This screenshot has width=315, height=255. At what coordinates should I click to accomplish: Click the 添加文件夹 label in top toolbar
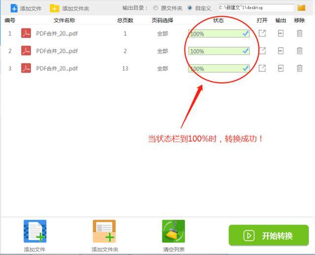coord(75,8)
